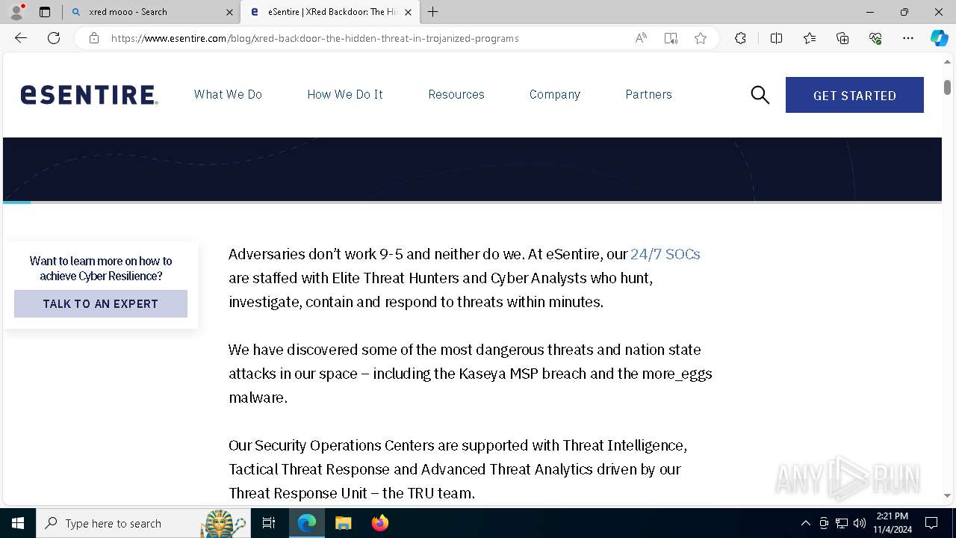Open the browser Extensions icon
The image size is (956, 538).
(740, 38)
